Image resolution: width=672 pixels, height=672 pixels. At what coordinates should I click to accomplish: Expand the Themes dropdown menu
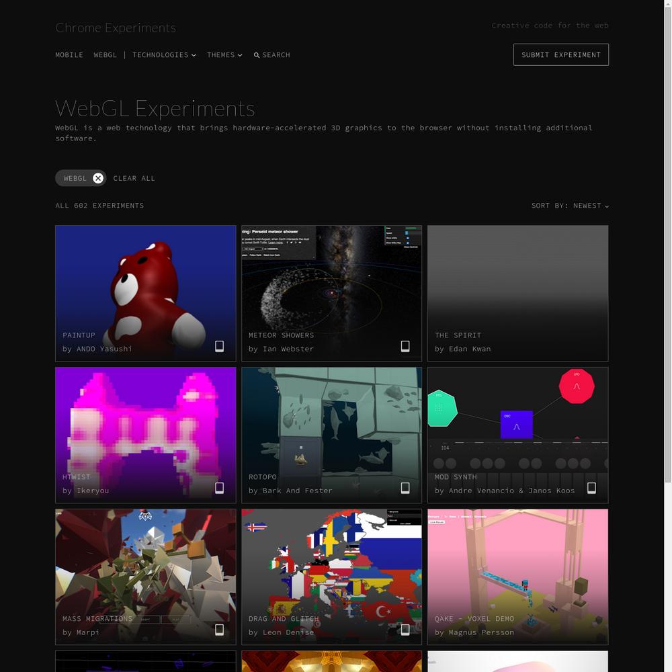224,55
